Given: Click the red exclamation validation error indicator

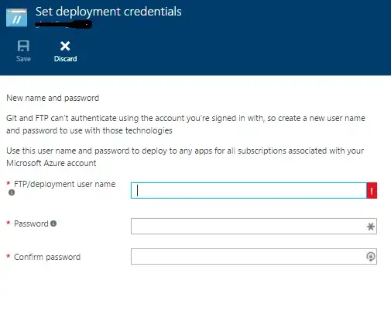Looking at the screenshot, I should [372, 191].
